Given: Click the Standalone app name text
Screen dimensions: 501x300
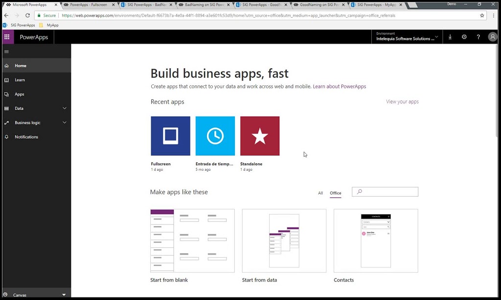Looking at the screenshot, I should point(251,164).
